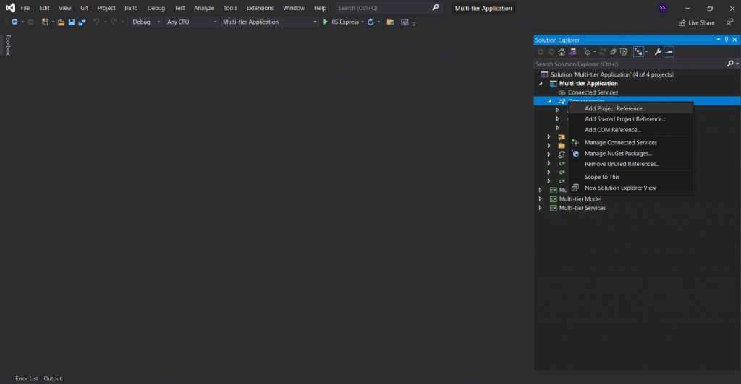Screen dimensions: 741x384
Task: Click the Visual Studio logo icon
Action: (10, 8)
